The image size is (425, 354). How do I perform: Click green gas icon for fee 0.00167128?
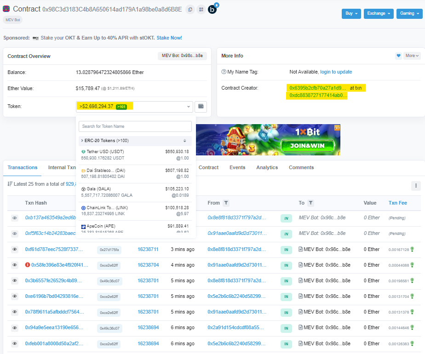coord(412,249)
